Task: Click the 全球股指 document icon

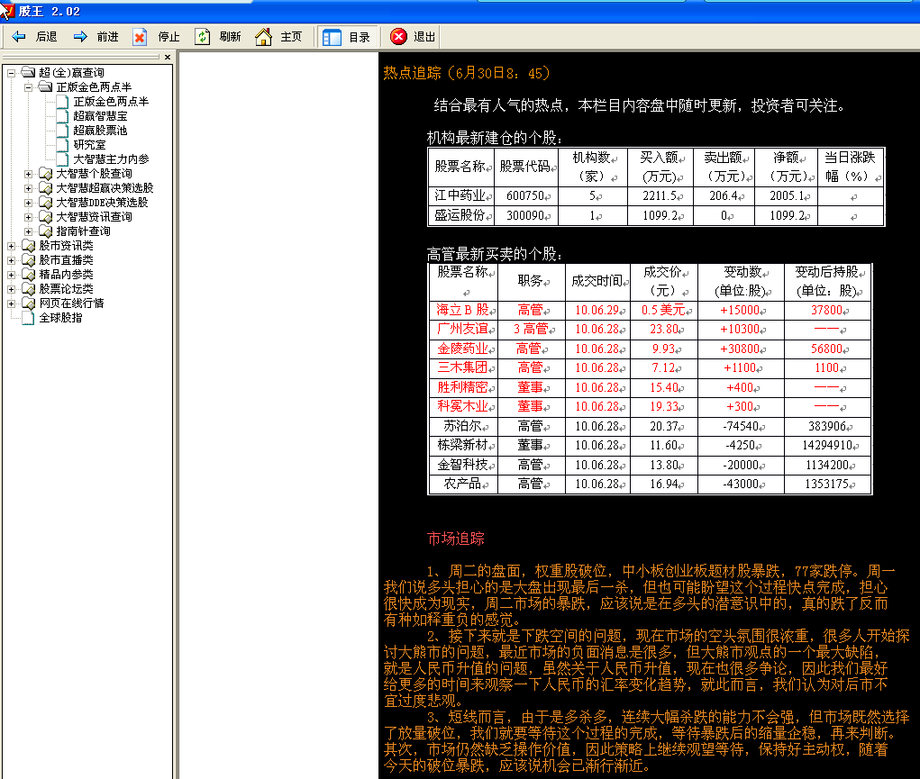Action: [28, 318]
